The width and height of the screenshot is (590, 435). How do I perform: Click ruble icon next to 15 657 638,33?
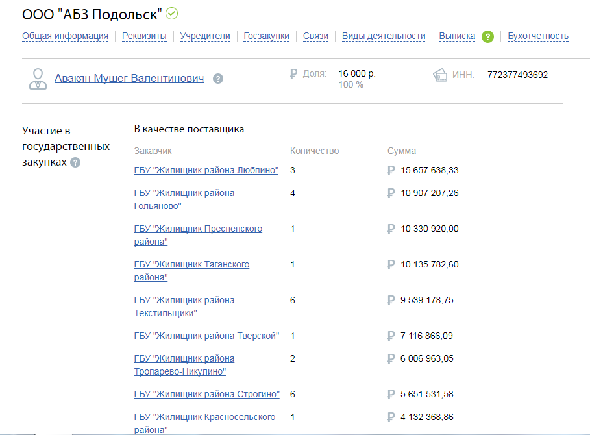(x=391, y=171)
